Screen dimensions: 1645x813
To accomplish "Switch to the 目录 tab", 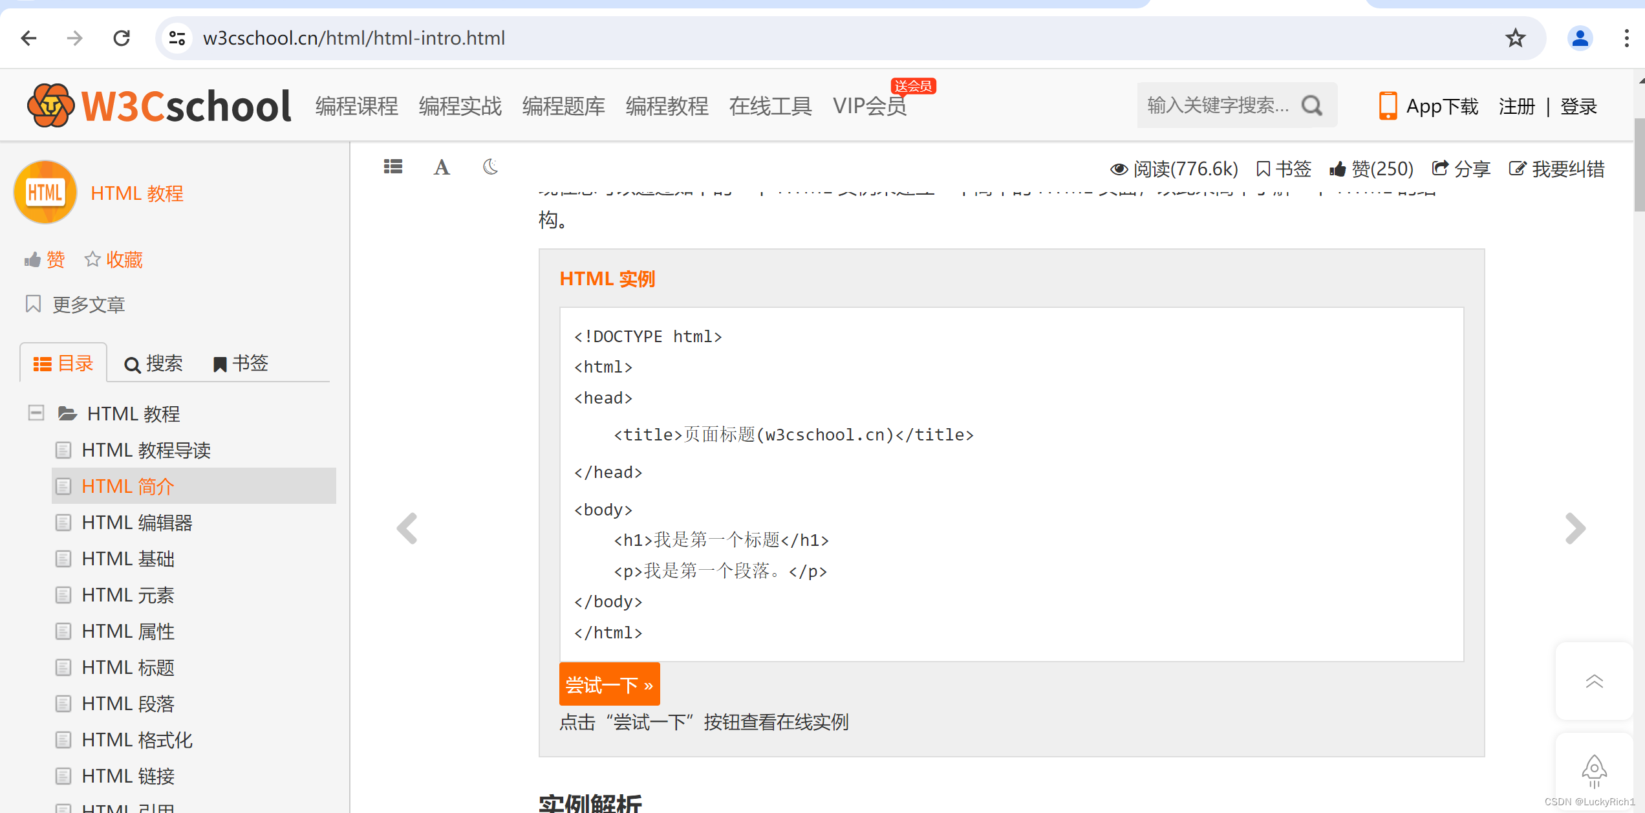I will [63, 363].
